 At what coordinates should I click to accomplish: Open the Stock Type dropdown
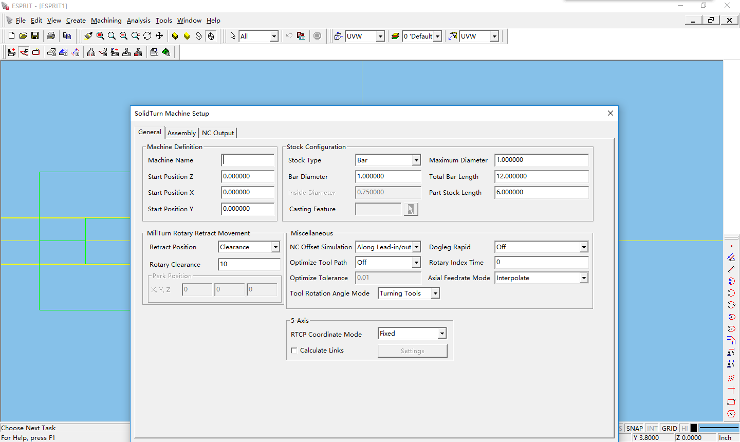pyautogui.click(x=416, y=160)
